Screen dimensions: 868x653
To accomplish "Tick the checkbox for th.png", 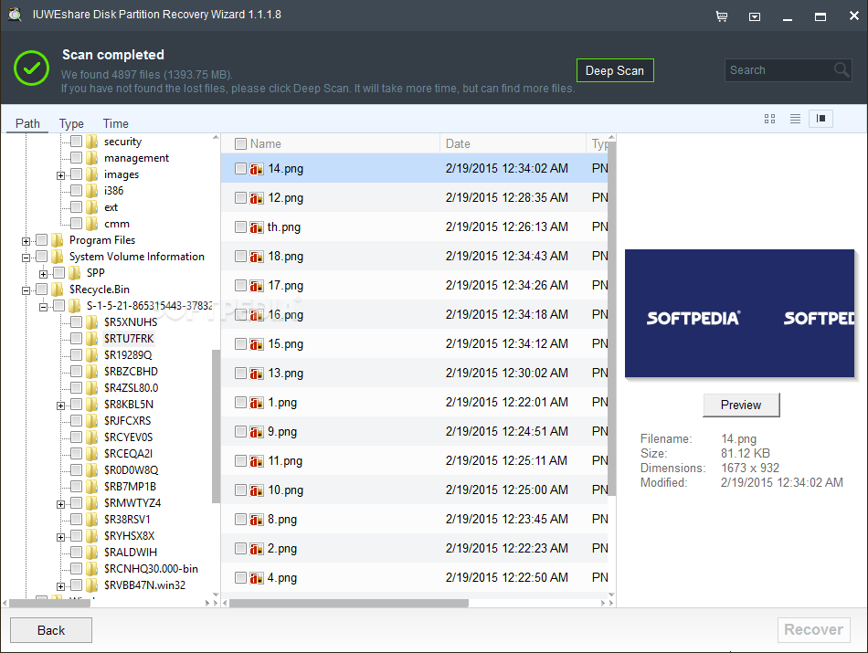I will (x=240, y=226).
